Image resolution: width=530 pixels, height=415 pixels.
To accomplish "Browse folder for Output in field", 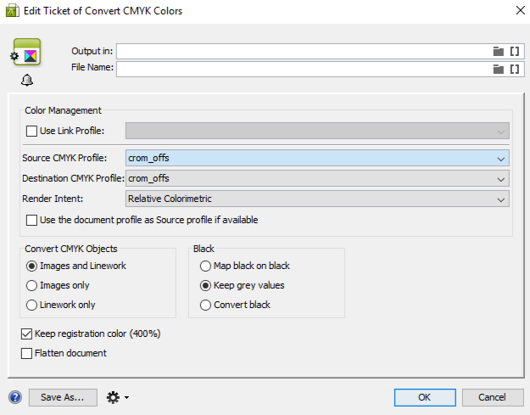I will click(x=499, y=51).
